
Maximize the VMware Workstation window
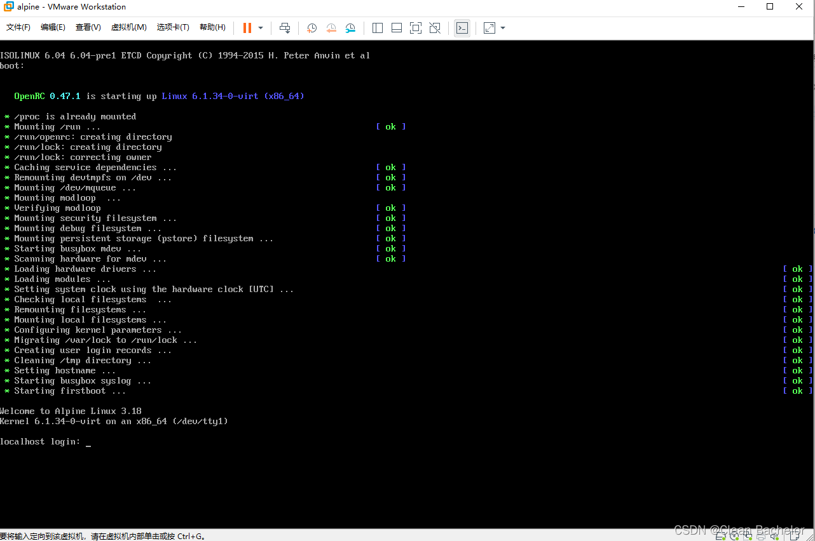770,7
